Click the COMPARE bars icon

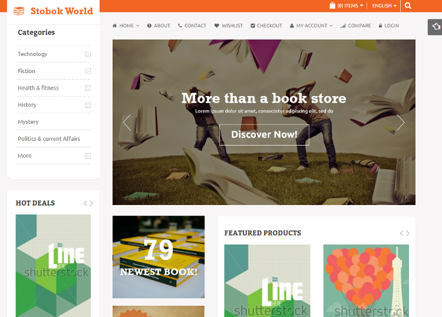(343, 26)
